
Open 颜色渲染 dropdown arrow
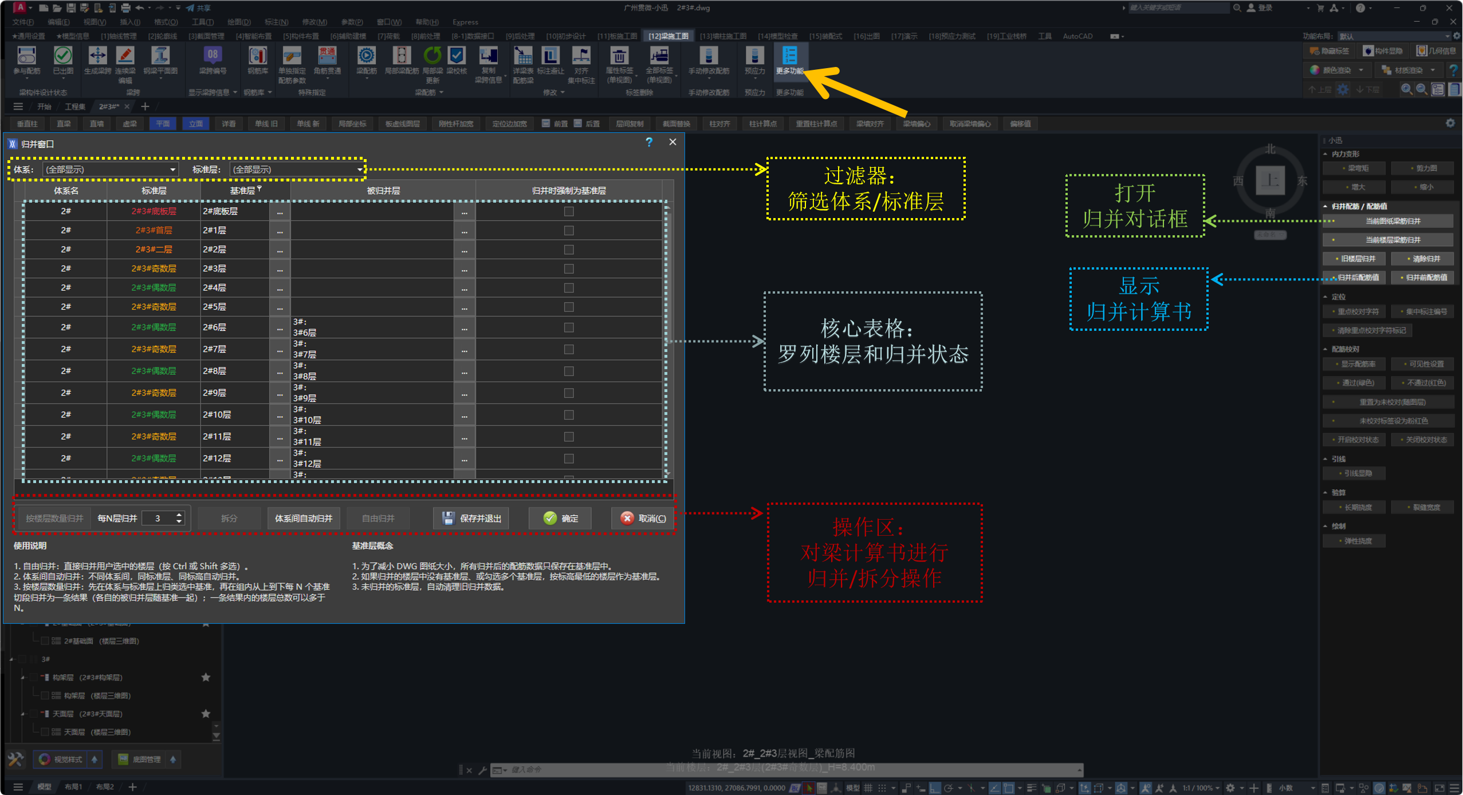(x=1361, y=70)
